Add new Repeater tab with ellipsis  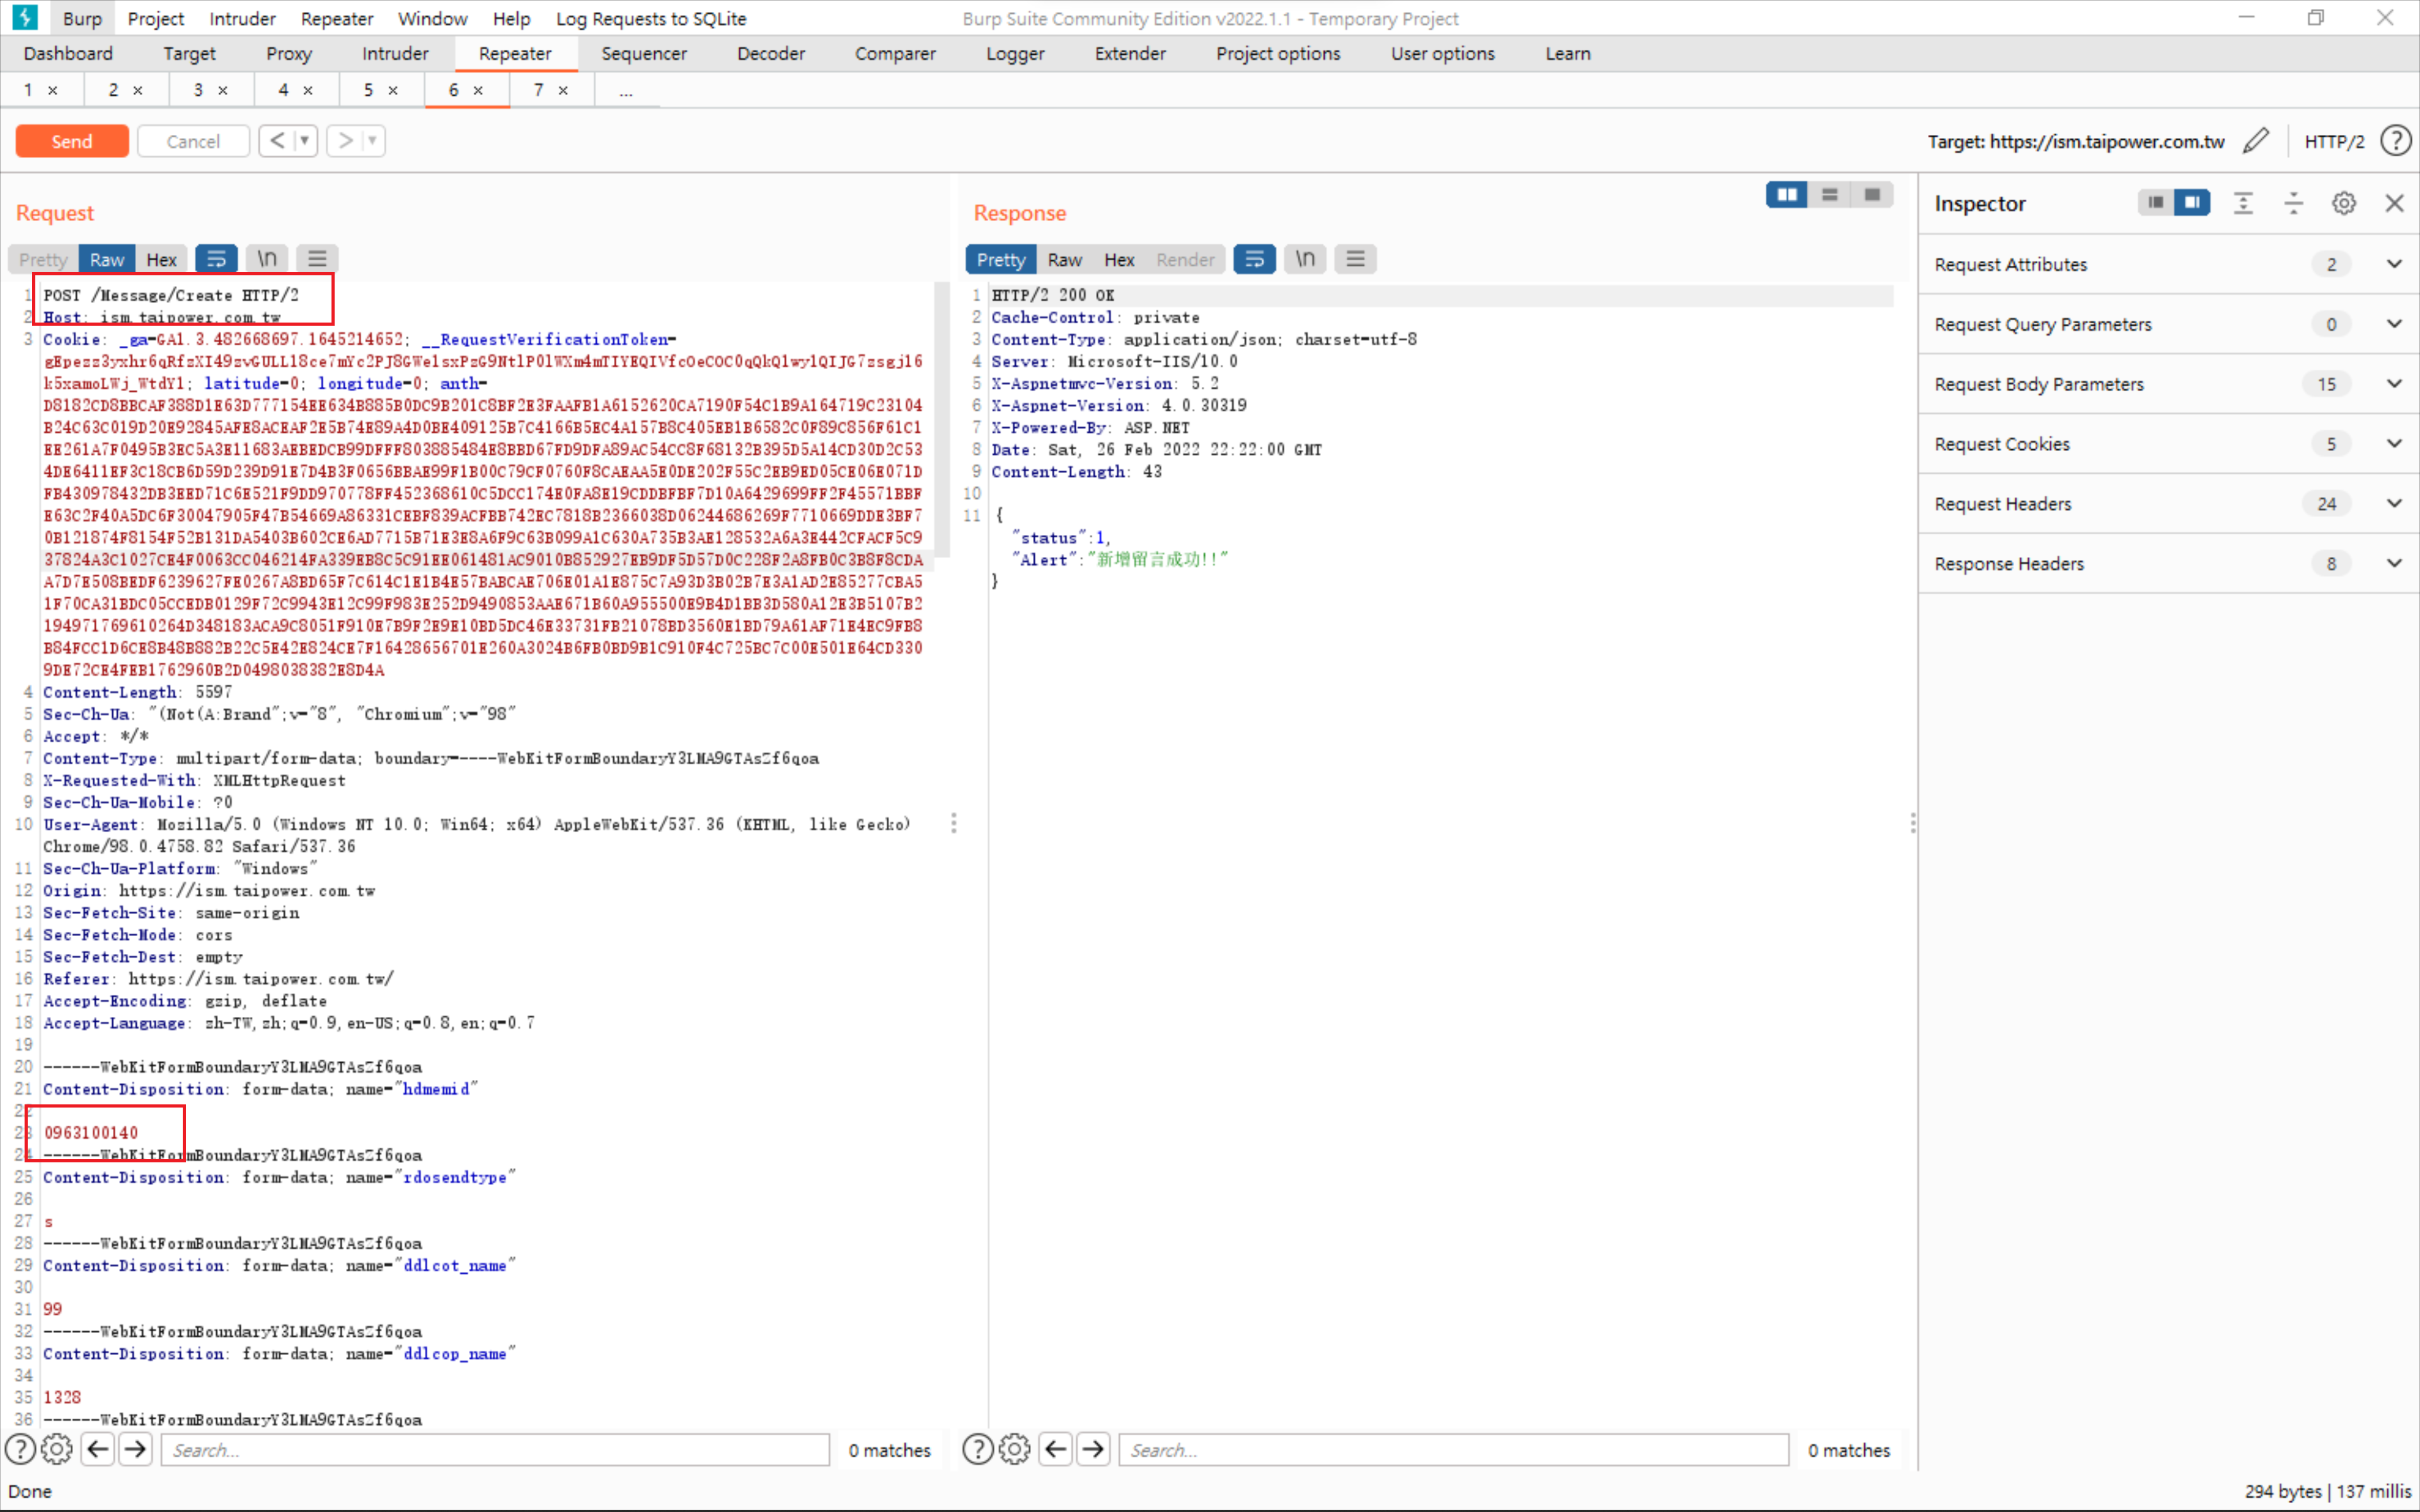626,91
